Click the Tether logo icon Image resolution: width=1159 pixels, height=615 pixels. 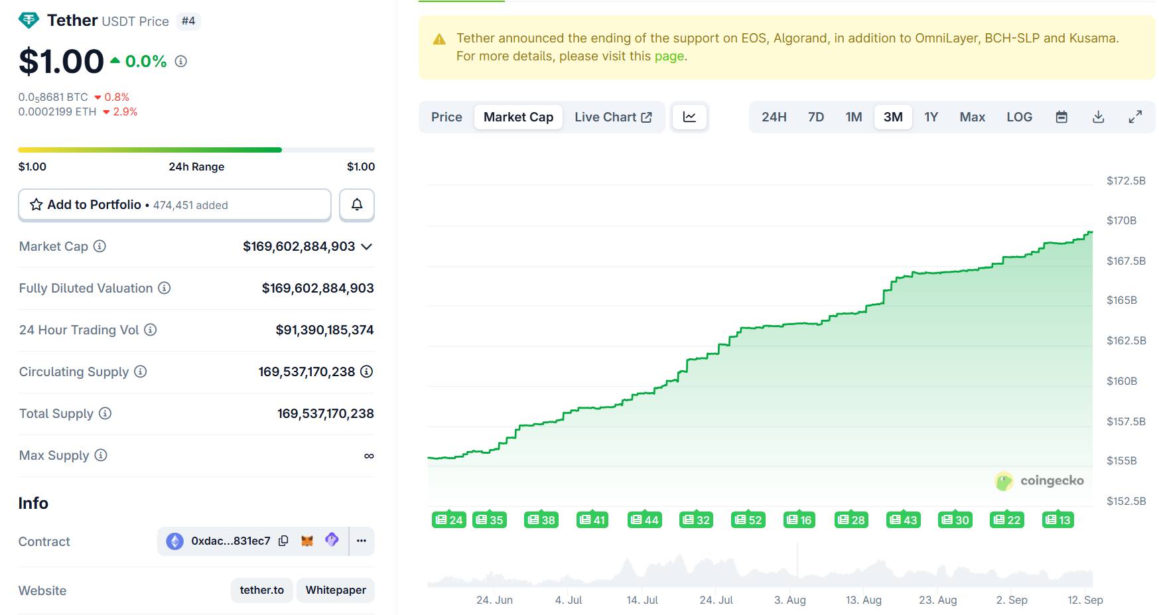coord(29,21)
